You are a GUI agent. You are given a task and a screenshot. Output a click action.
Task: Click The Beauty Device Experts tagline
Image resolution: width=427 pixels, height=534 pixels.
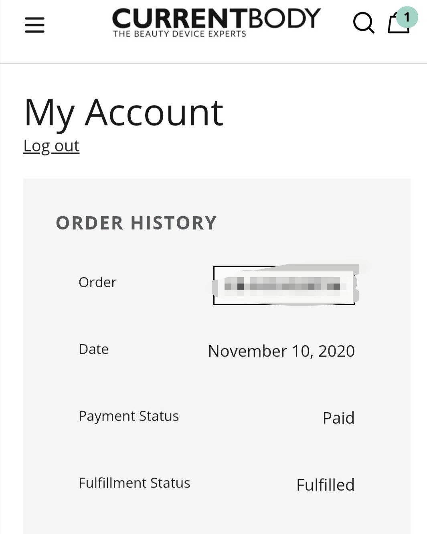click(x=179, y=34)
